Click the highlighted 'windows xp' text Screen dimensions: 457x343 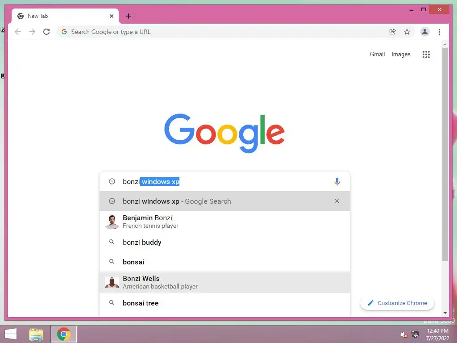tap(160, 181)
